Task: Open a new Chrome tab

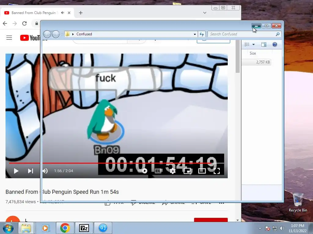Action: tap(81, 13)
